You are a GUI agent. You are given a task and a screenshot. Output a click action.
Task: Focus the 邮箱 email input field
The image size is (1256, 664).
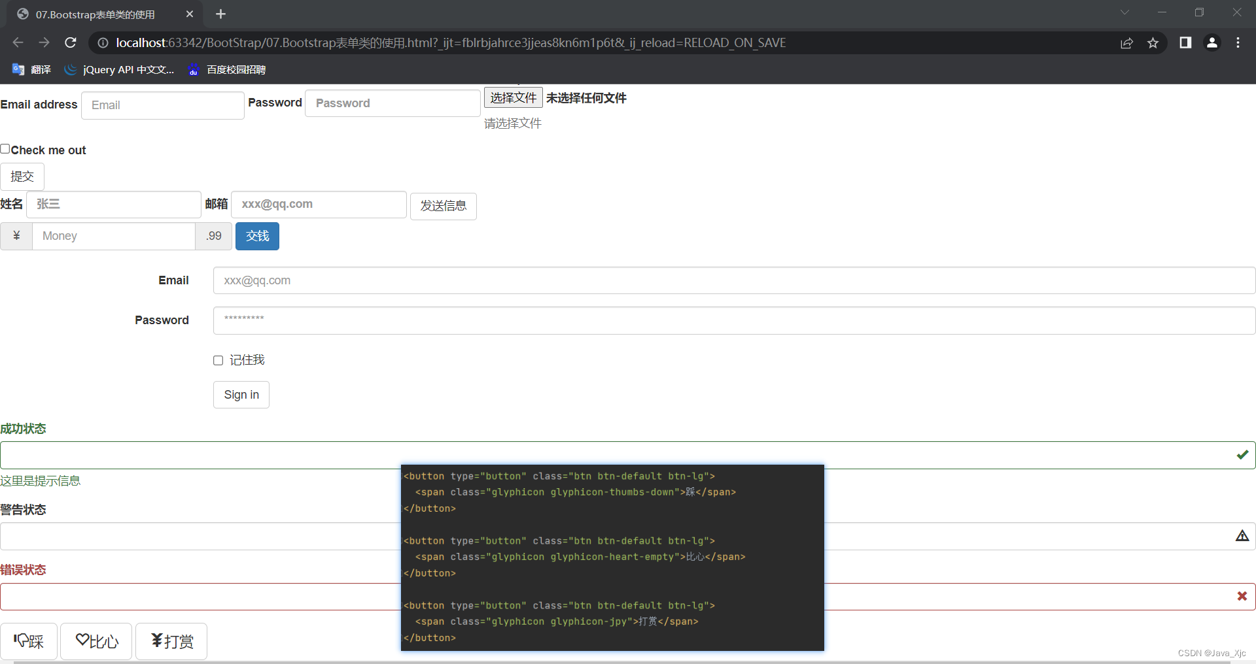(319, 205)
